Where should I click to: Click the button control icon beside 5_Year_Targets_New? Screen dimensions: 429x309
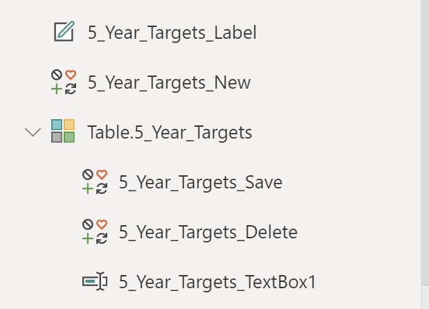64,82
